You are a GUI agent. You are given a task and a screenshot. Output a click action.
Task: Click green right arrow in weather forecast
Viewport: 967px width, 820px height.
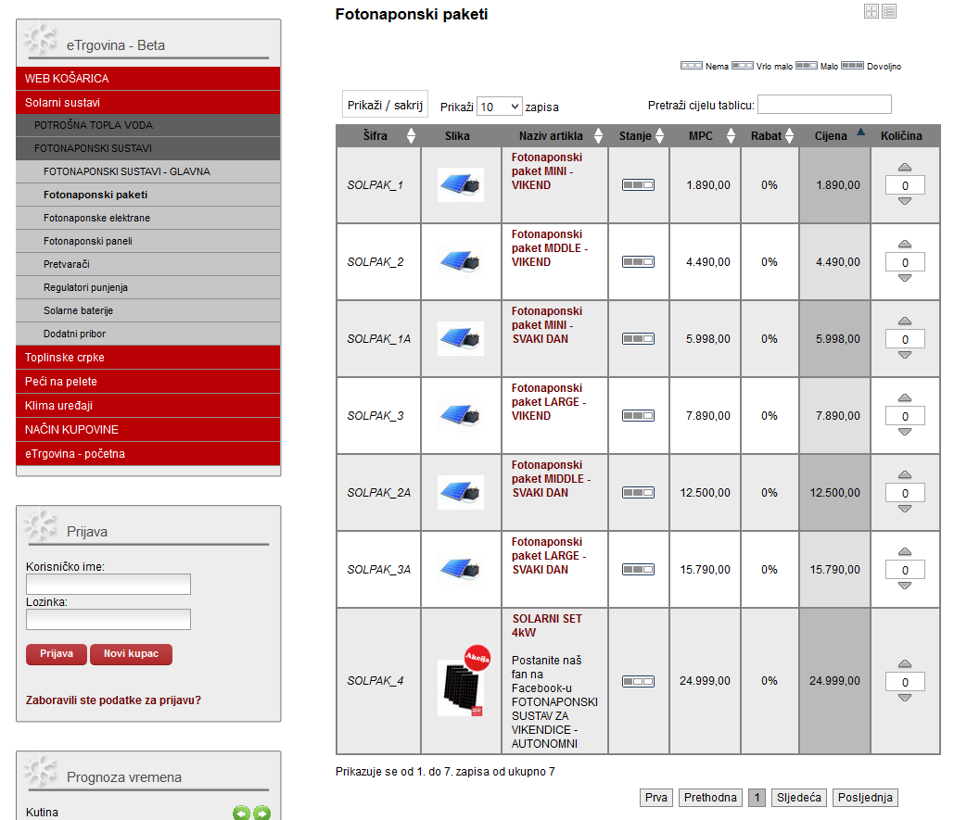(x=261, y=813)
